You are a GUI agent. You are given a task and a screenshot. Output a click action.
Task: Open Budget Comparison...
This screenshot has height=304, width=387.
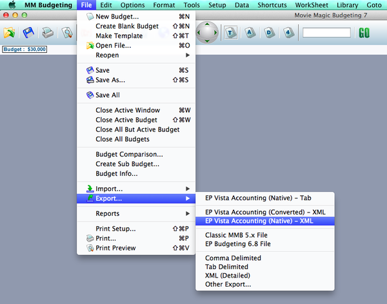point(136,155)
